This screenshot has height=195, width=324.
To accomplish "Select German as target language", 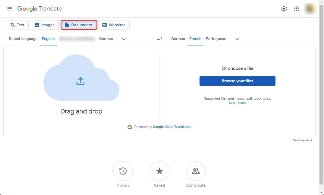I will 178,39.
